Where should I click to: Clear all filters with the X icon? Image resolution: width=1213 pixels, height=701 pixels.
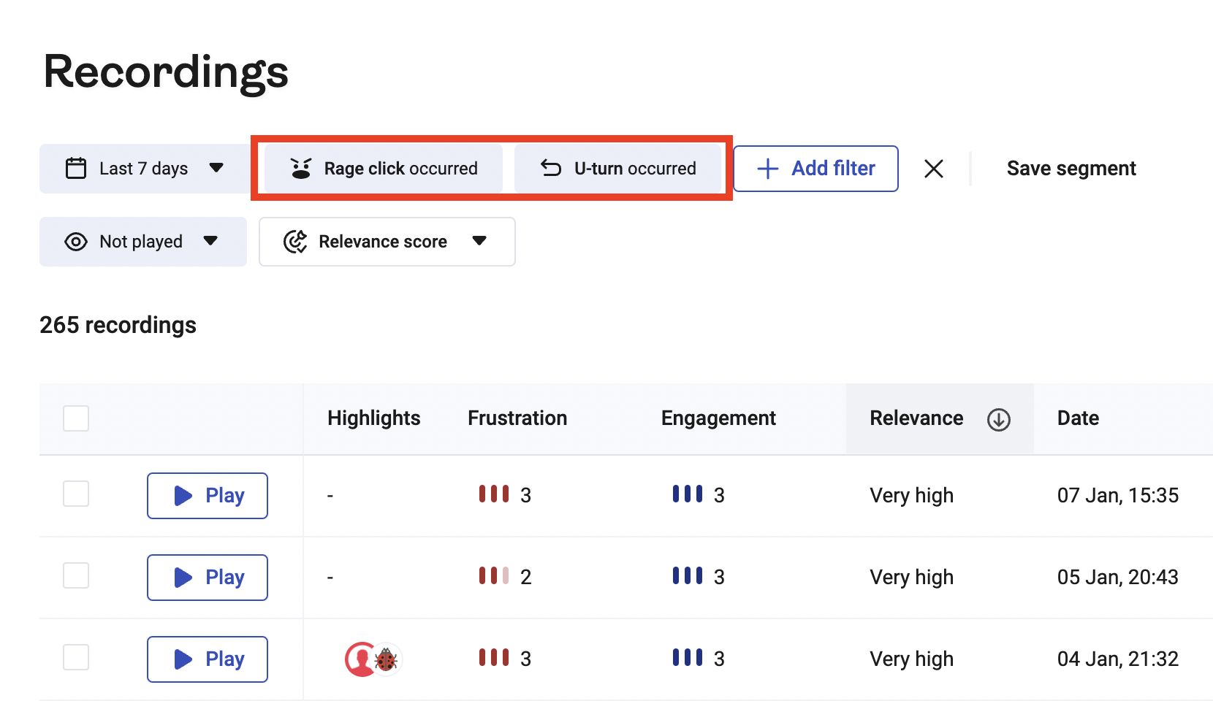[x=933, y=169]
